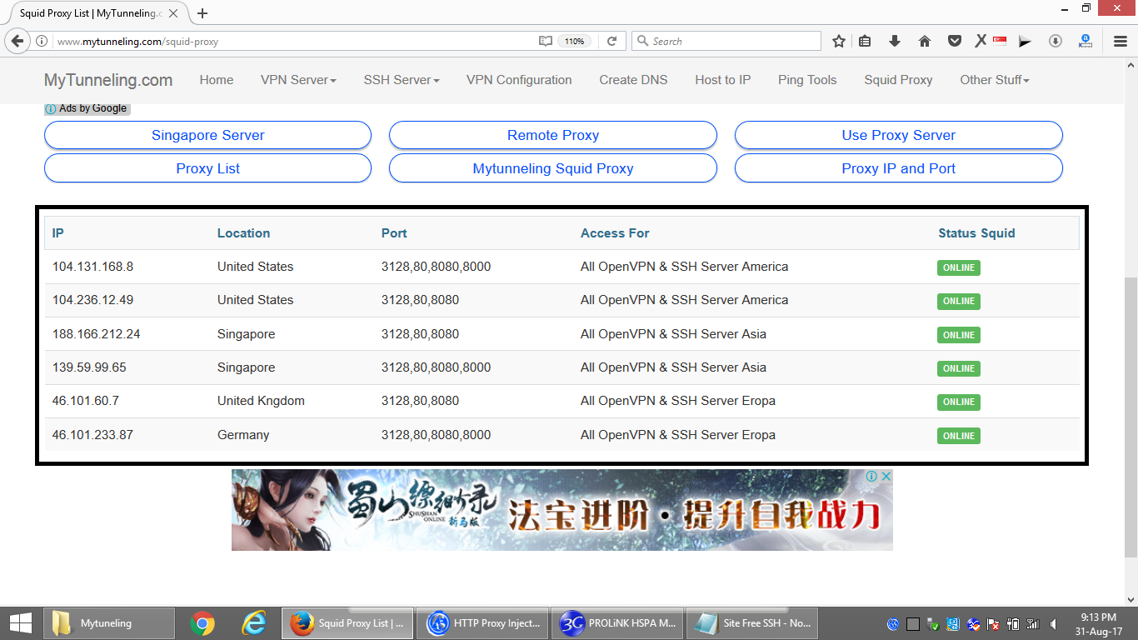Expand the SSH Server dropdown menu

402,80
